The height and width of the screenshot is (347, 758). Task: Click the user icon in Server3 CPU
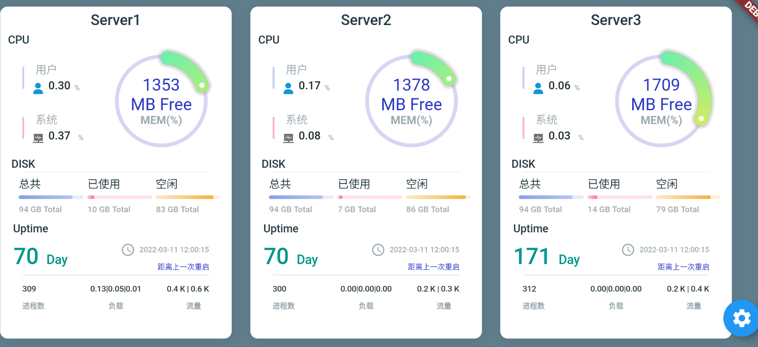coord(538,88)
